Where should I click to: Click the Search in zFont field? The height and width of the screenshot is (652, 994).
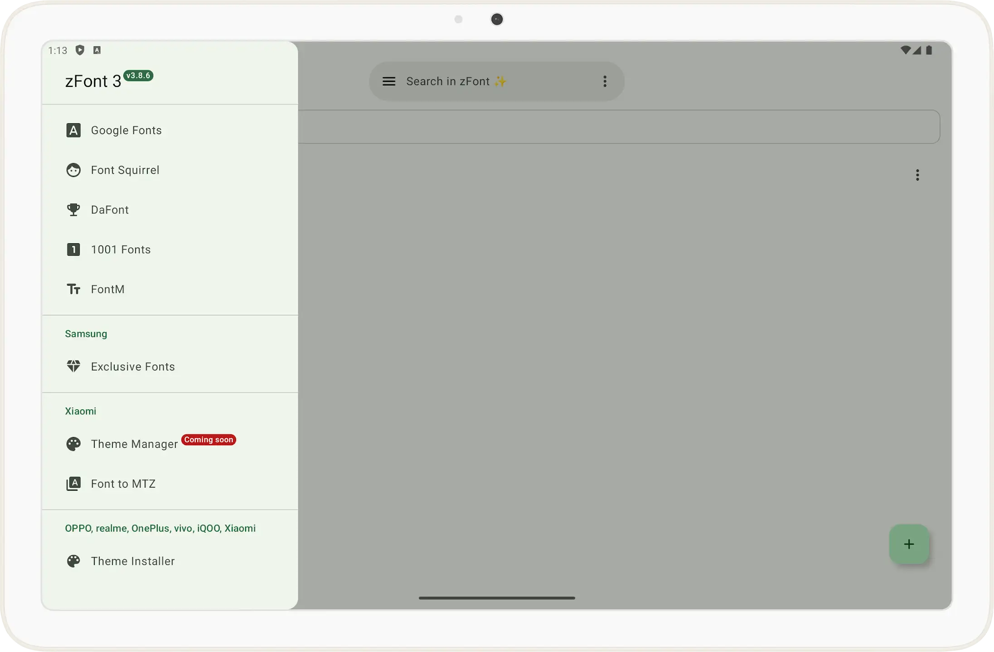click(496, 81)
